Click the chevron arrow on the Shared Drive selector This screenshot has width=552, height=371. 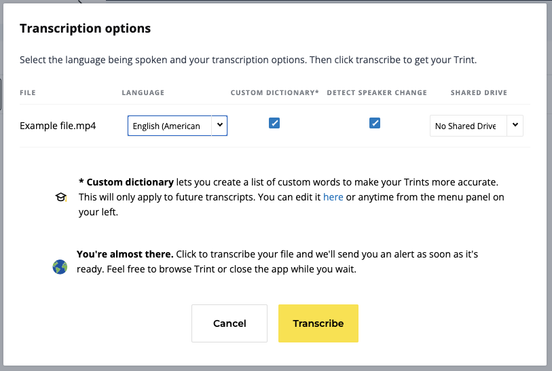[x=515, y=125]
